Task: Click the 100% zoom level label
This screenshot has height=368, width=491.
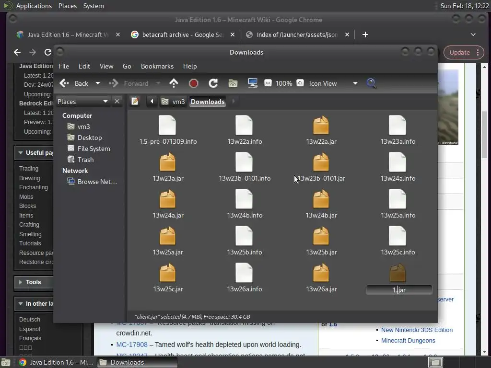Action: point(284,83)
